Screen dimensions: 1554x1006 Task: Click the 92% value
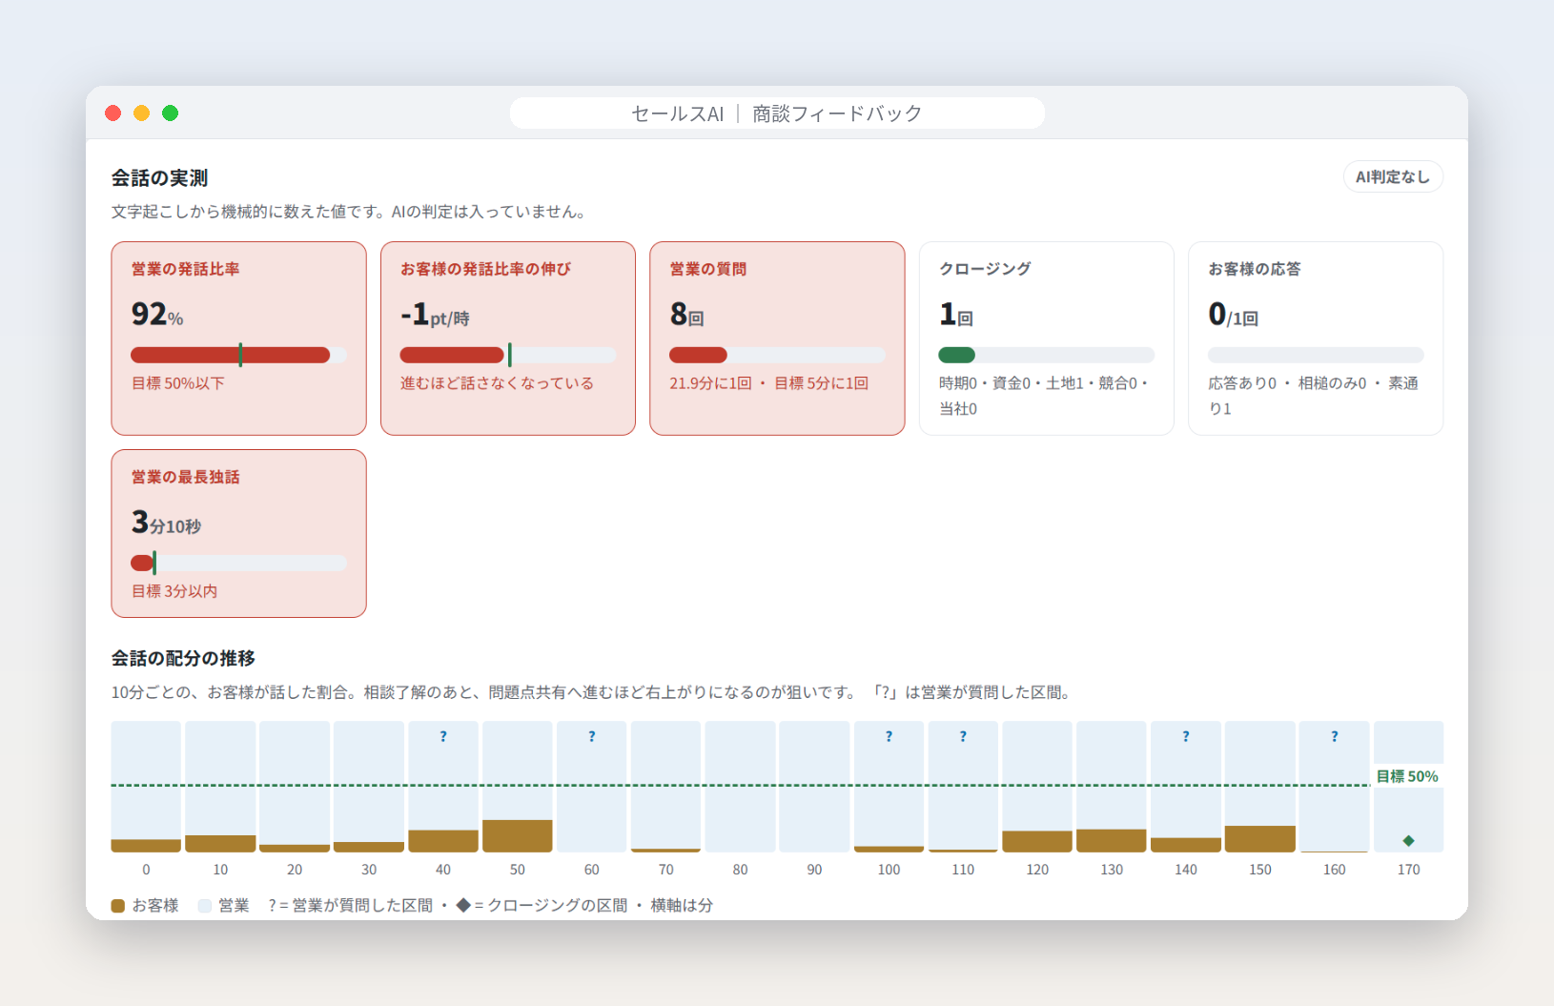point(157,314)
